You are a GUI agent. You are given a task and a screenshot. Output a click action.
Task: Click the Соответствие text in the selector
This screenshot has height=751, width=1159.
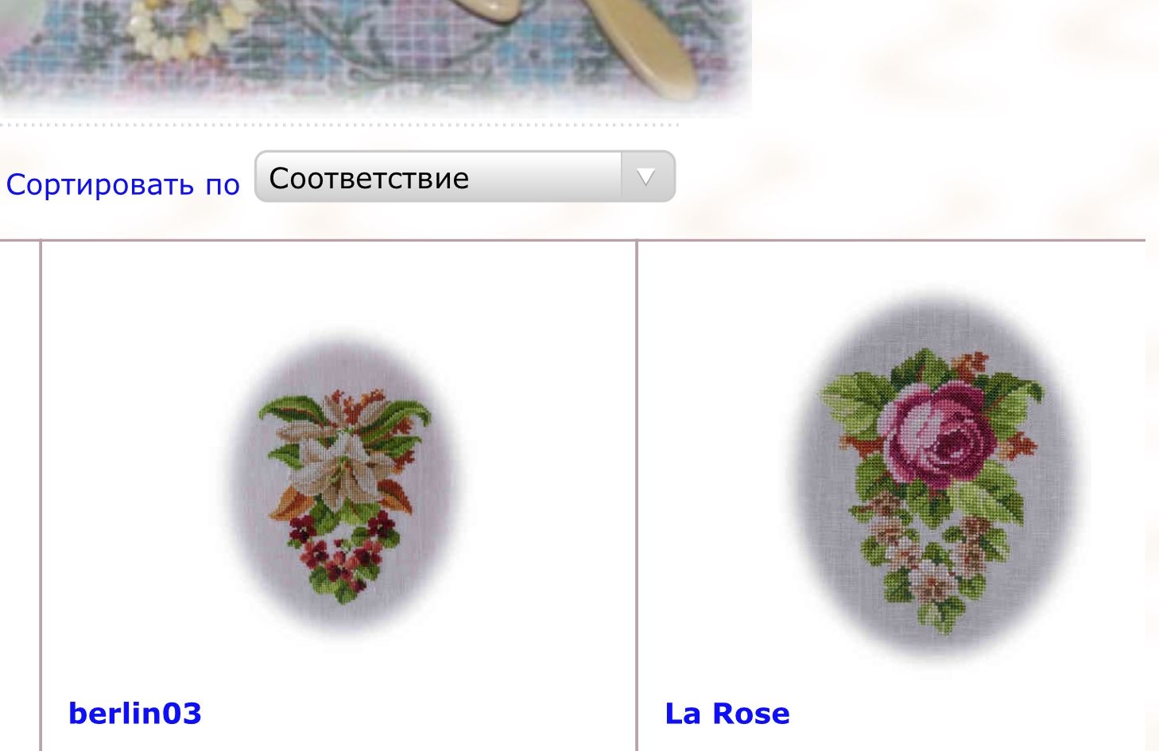tap(369, 178)
